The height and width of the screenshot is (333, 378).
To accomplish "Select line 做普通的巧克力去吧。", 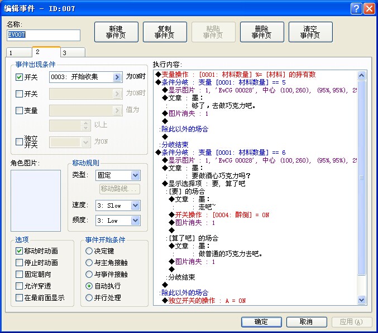I will pos(230,254).
